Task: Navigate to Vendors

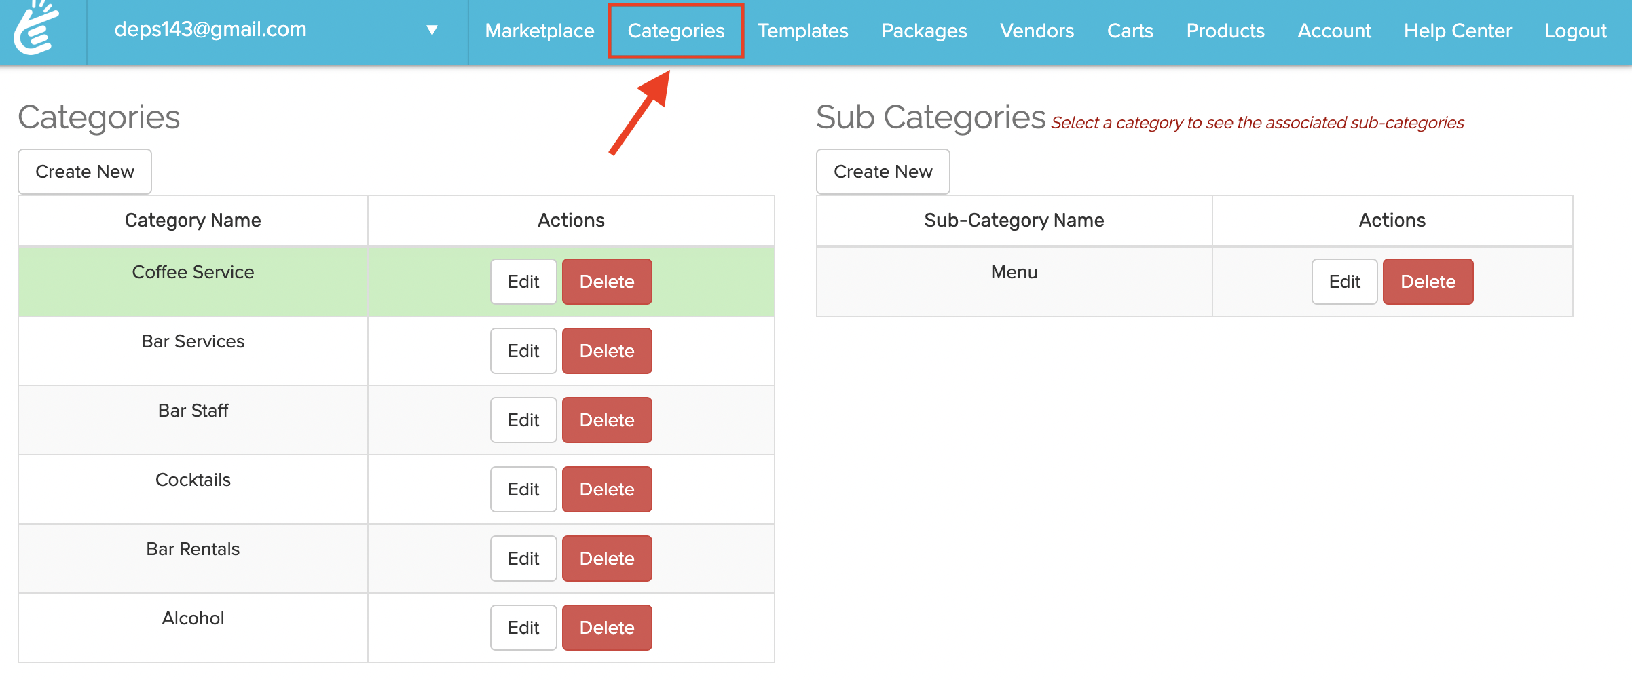Action: point(1037,31)
